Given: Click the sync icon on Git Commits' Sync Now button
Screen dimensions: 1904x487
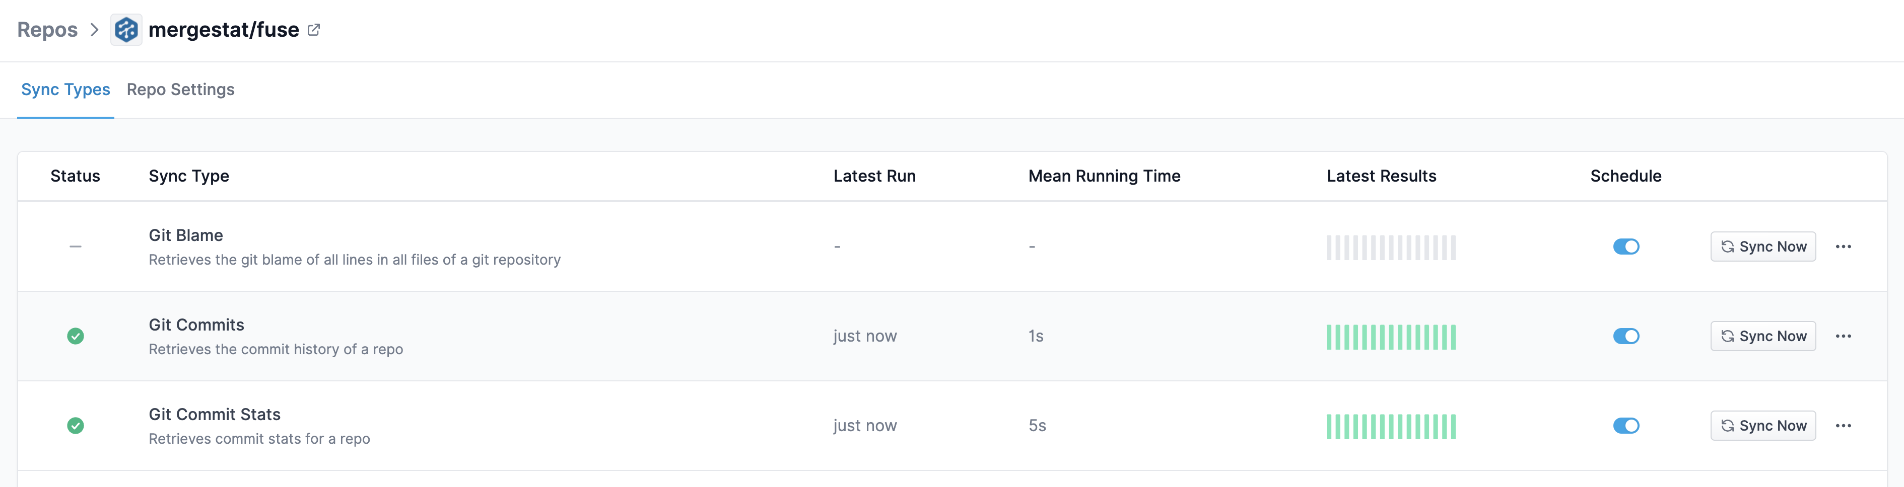Looking at the screenshot, I should [1727, 336].
